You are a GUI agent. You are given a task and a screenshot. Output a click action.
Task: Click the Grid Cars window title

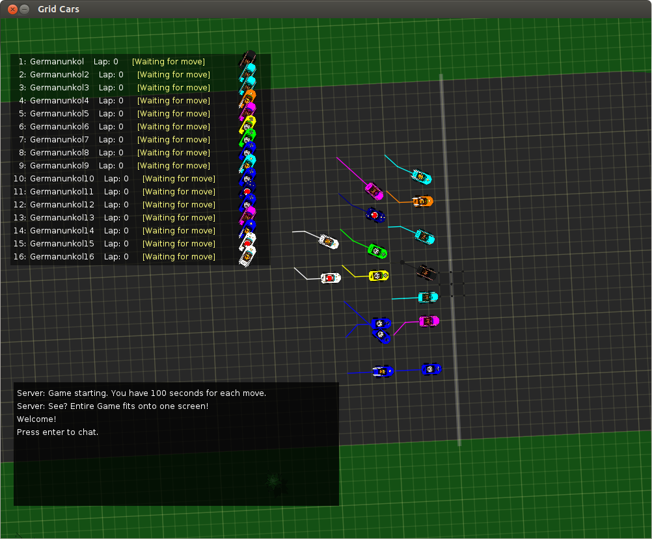(x=59, y=9)
